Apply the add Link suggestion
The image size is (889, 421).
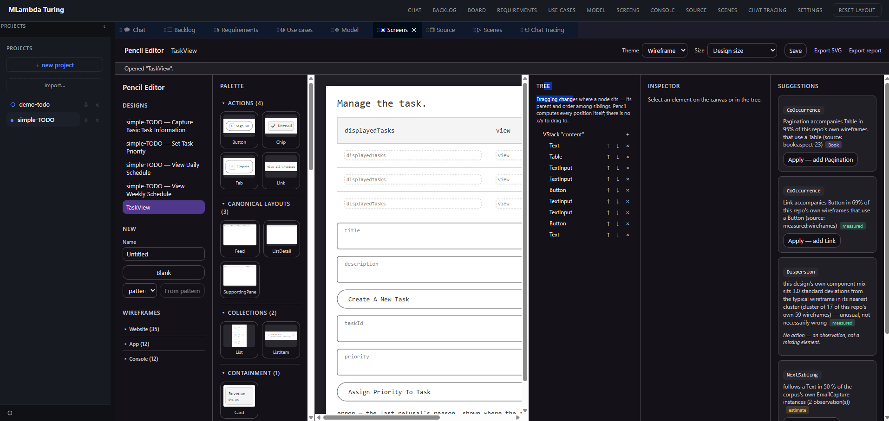(811, 241)
